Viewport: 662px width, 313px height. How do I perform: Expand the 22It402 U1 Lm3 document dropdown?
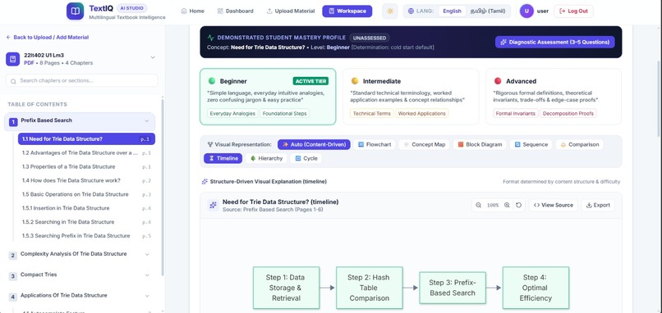[x=153, y=57]
